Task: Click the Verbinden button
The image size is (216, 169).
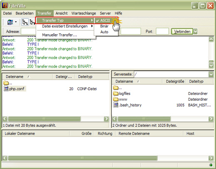Action: click(182, 32)
